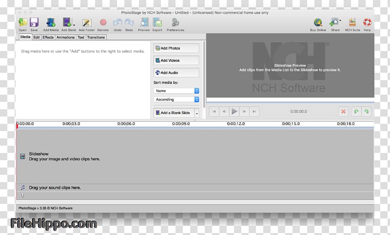Image resolution: width=390 pixels, height=235 pixels.
Task: Click the Slideshow track film icon
Action: 22,156
